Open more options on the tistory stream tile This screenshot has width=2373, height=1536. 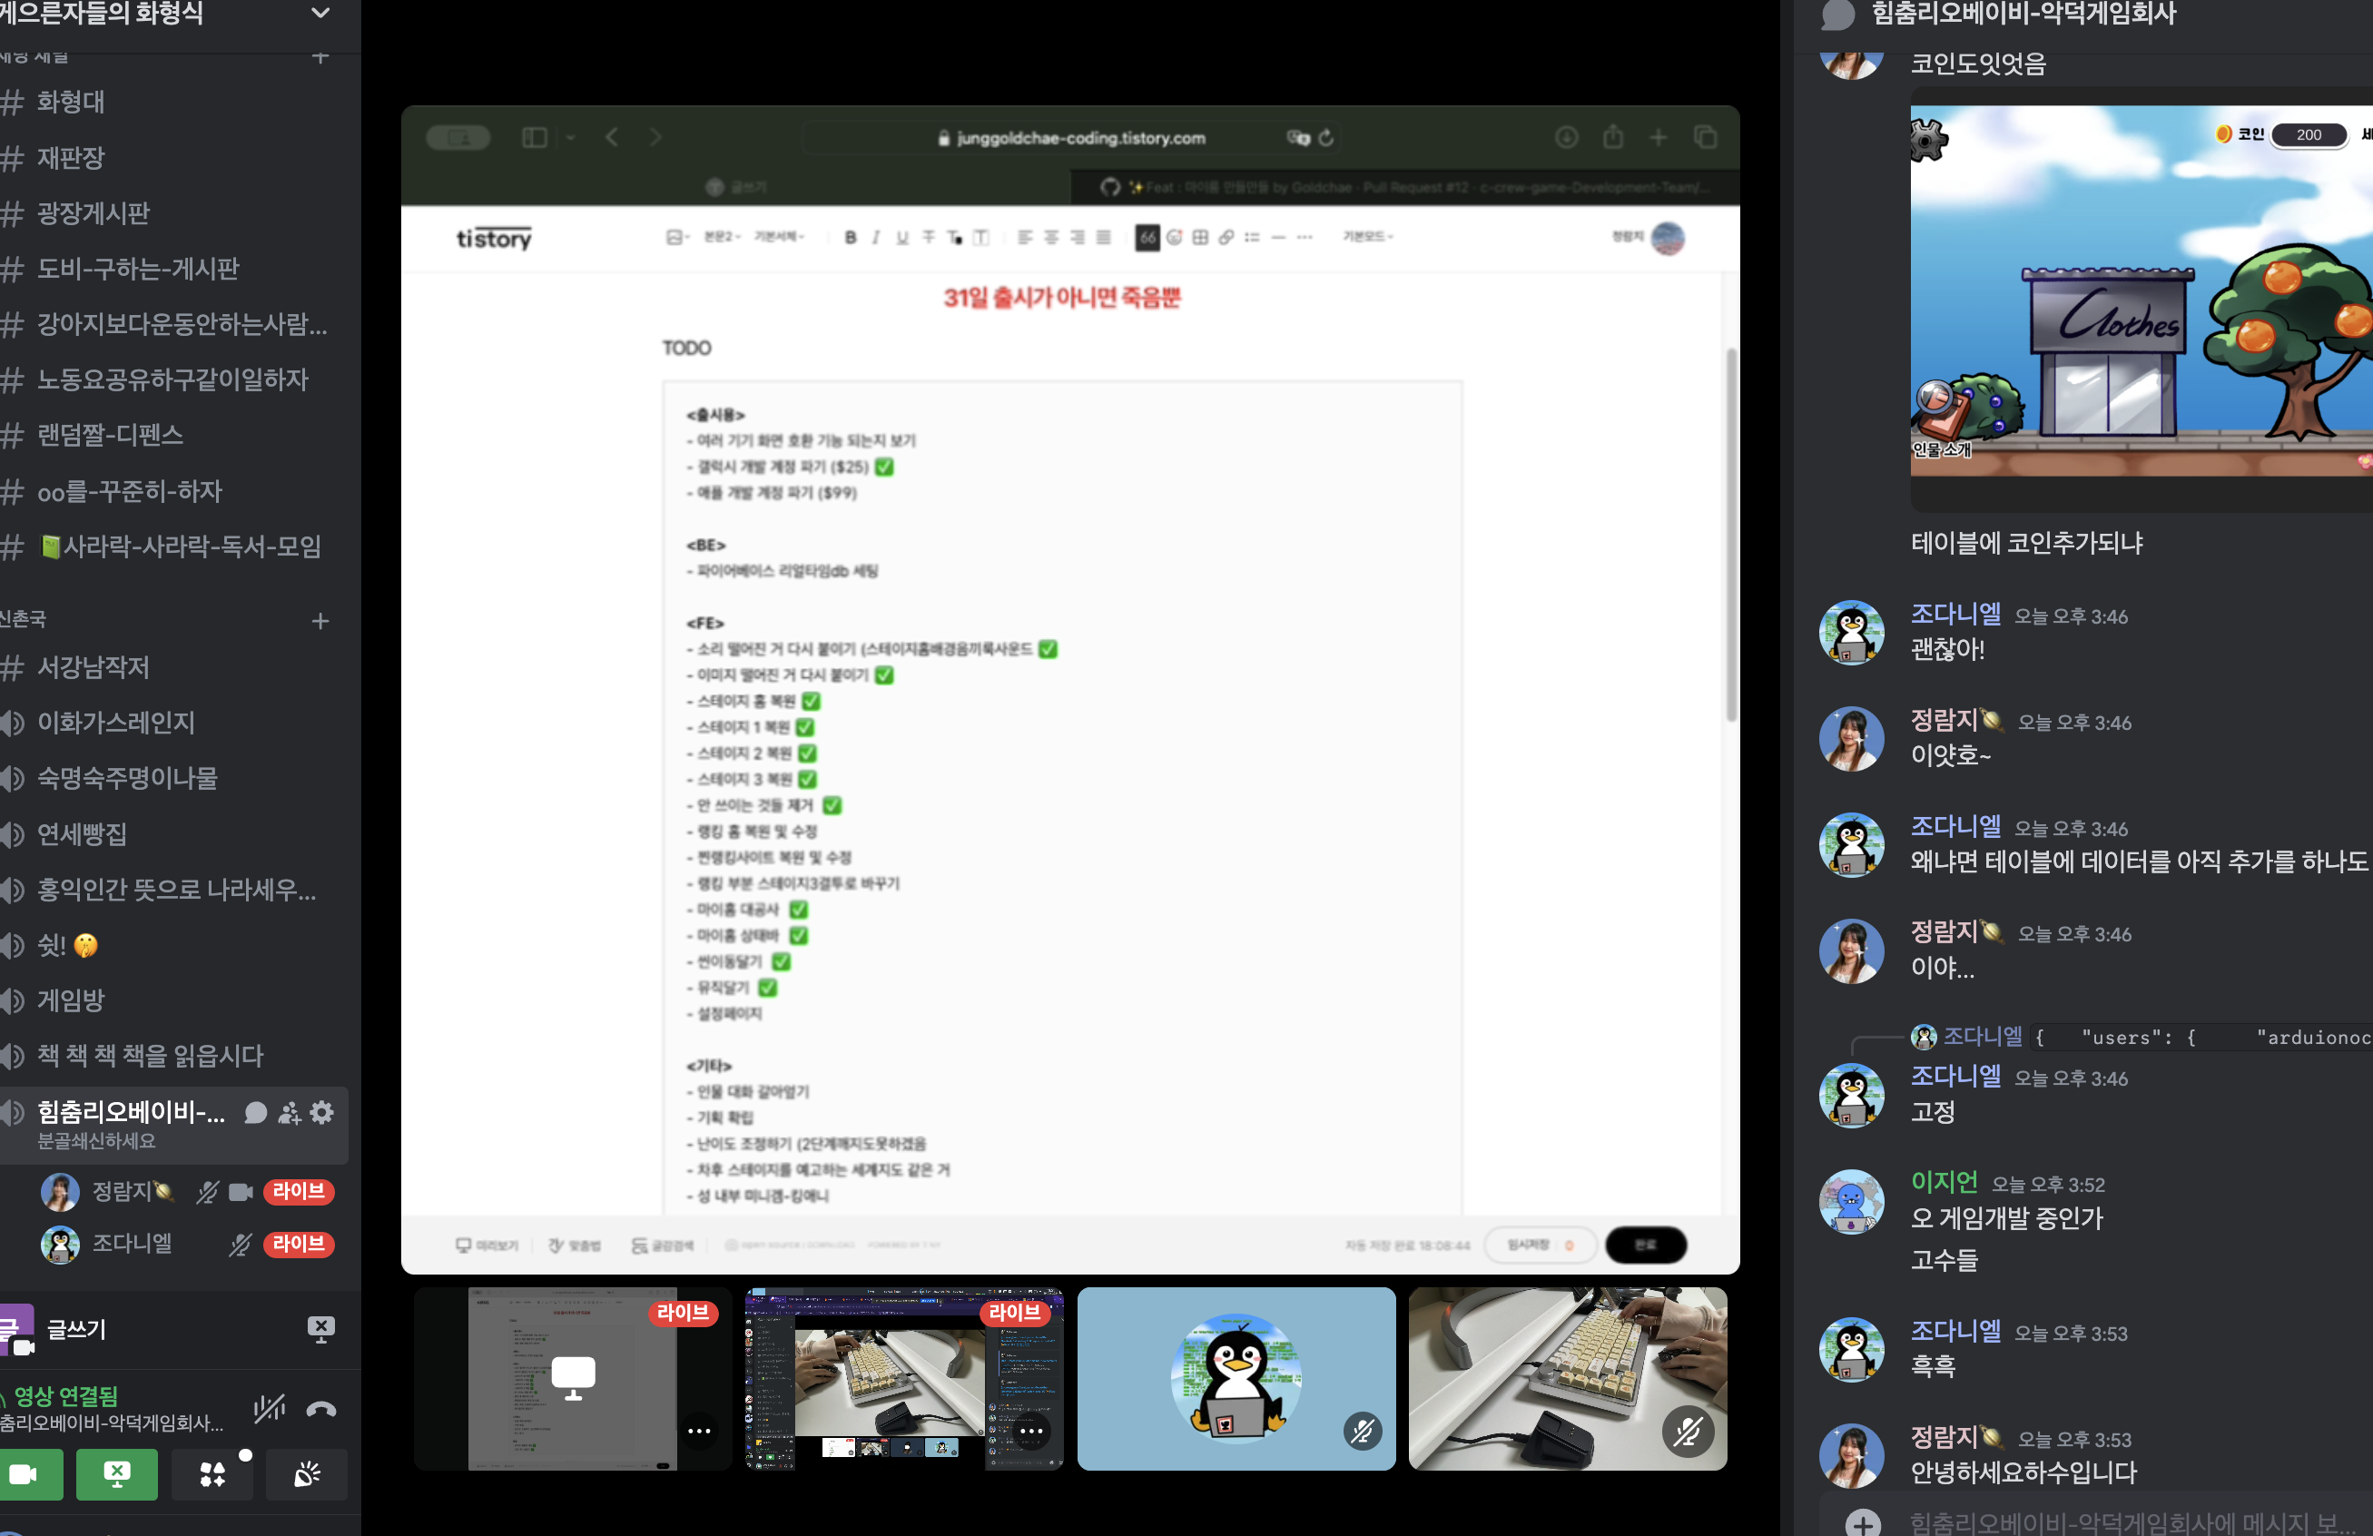click(x=699, y=1432)
